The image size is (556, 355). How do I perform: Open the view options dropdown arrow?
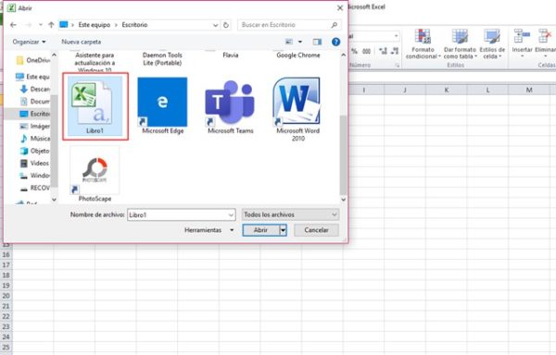tap(300, 42)
